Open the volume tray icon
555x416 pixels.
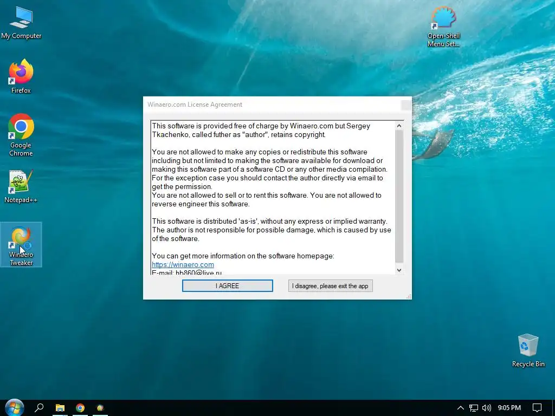(x=487, y=408)
